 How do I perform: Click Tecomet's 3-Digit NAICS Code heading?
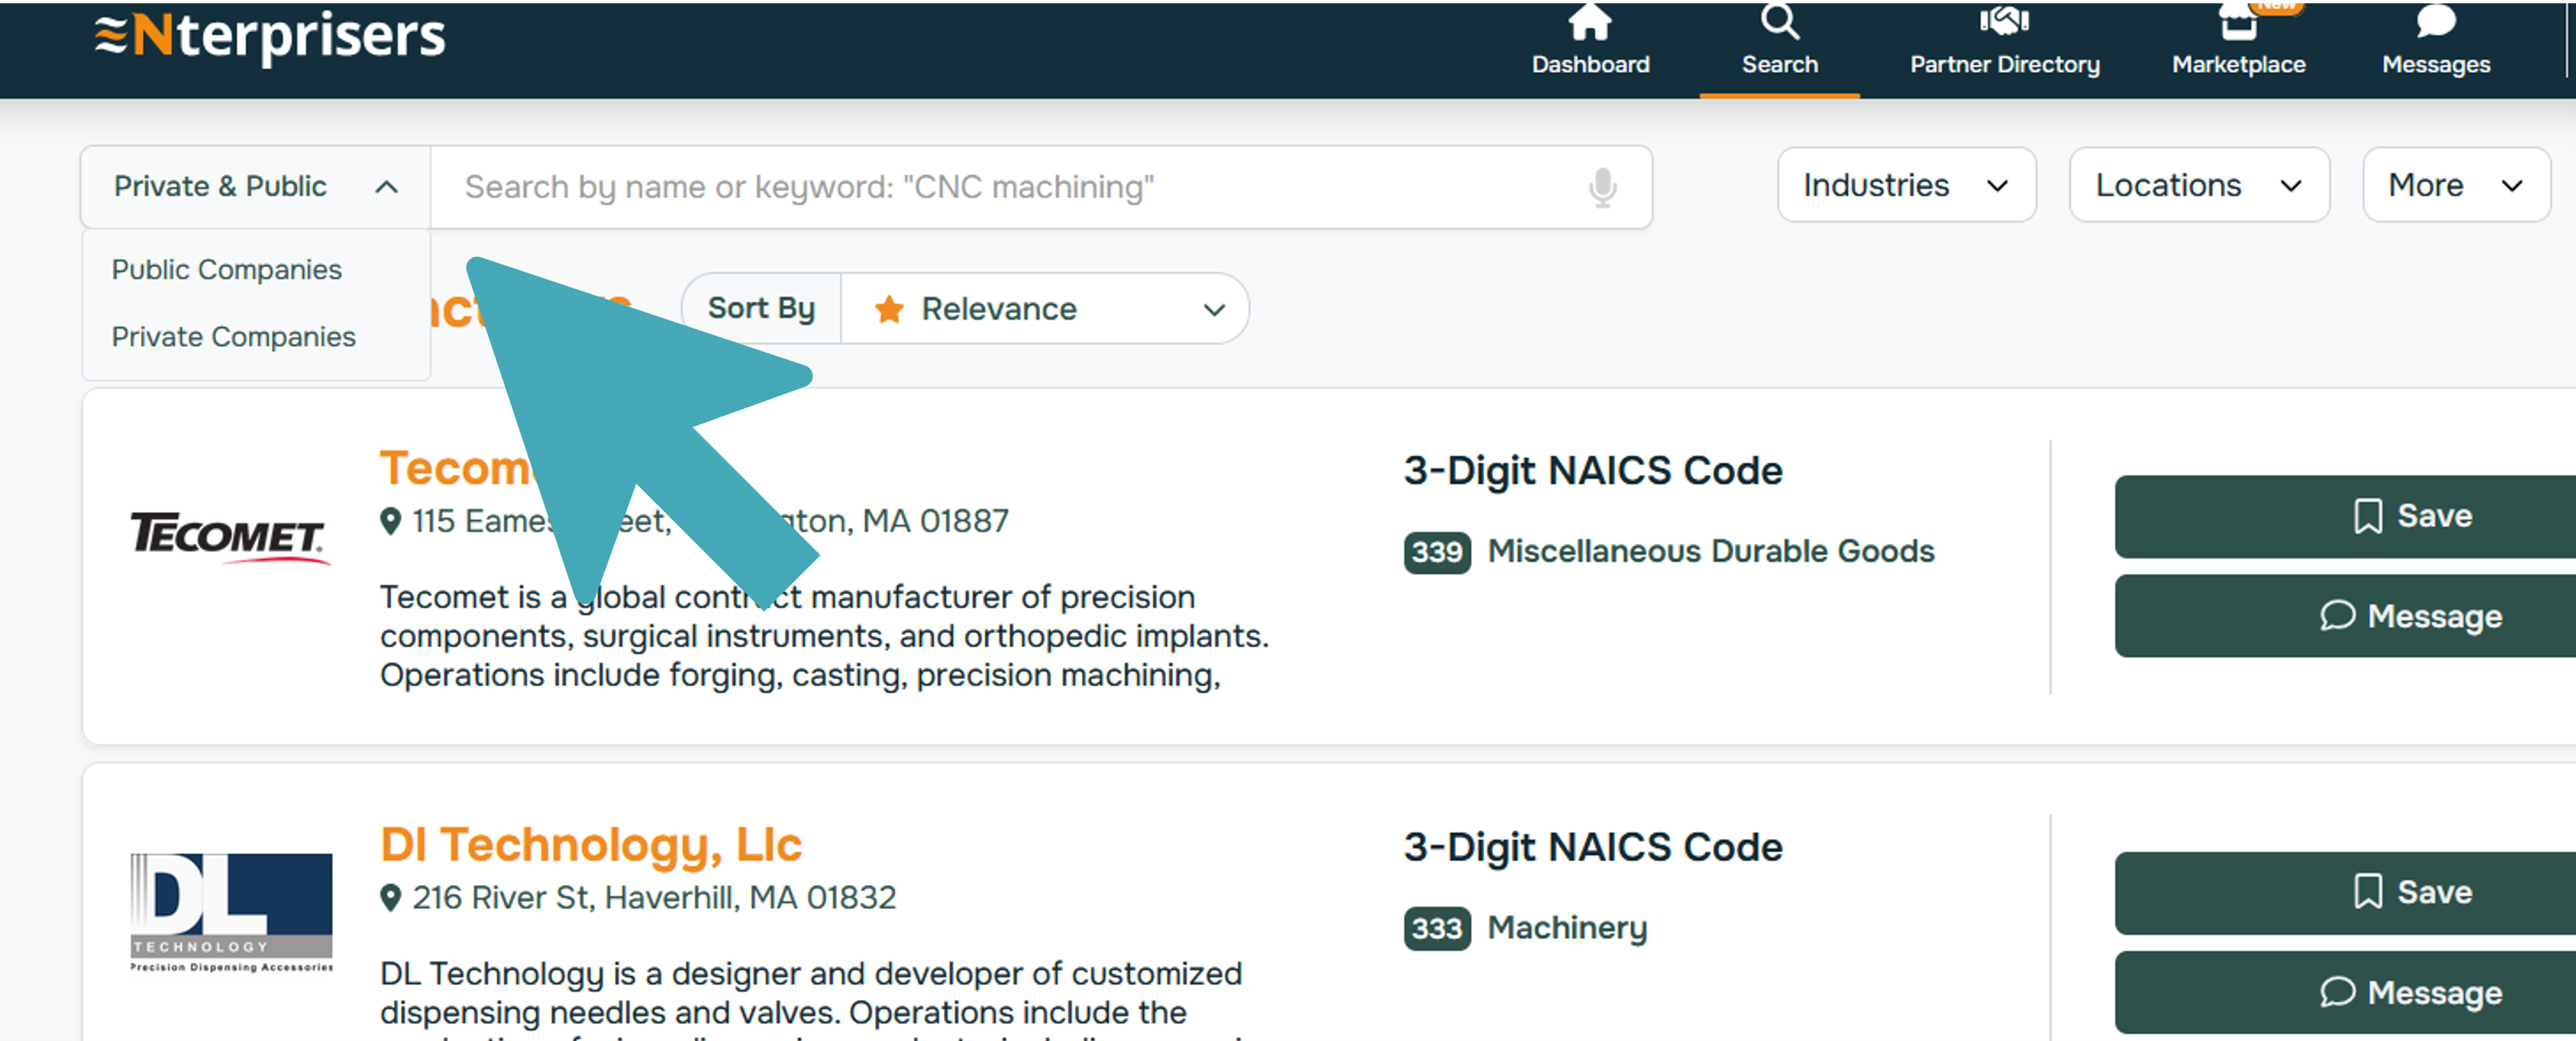coord(1592,471)
